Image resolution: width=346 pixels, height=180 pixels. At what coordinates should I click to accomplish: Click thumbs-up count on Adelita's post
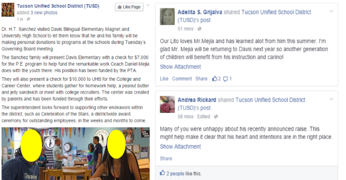216,79
